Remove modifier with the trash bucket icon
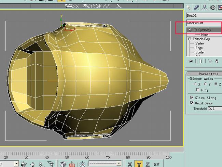Image resolution: width=222 pixels, height=167 pixels. tap(217, 61)
